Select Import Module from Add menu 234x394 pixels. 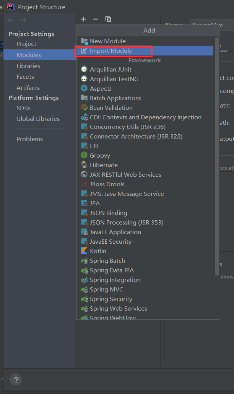pos(111,50)
